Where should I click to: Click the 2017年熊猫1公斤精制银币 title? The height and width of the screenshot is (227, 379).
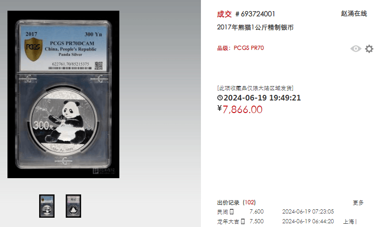[255, 27]
